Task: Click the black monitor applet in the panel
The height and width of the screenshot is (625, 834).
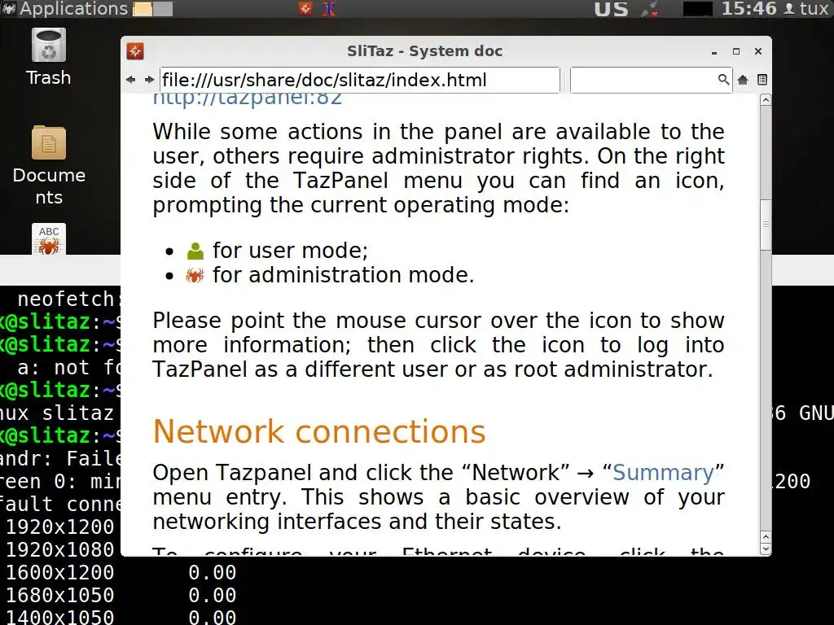Action: (697, 9)
